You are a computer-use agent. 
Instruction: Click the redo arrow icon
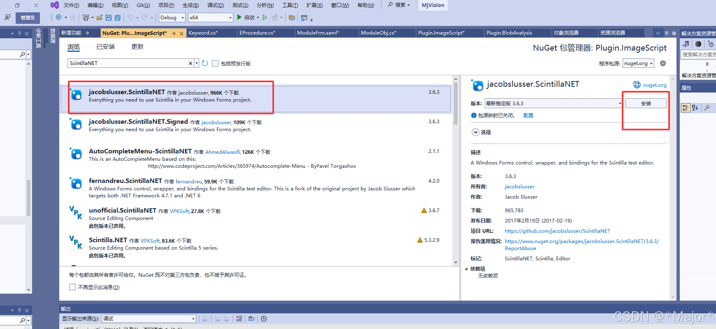point(144,17)
